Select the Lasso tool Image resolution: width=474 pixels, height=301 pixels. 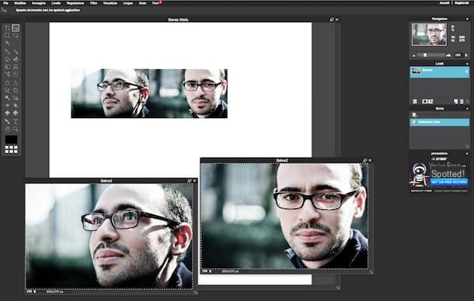coord(16,36)
